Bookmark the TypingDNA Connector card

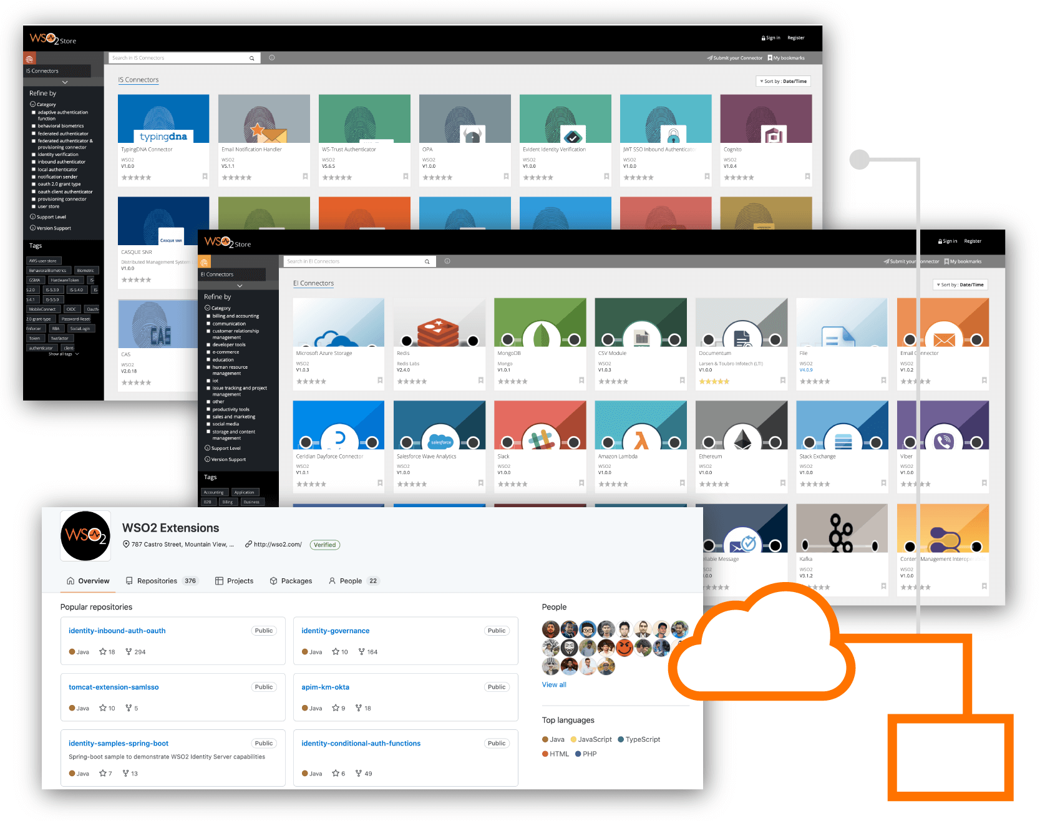pos(205,177)
